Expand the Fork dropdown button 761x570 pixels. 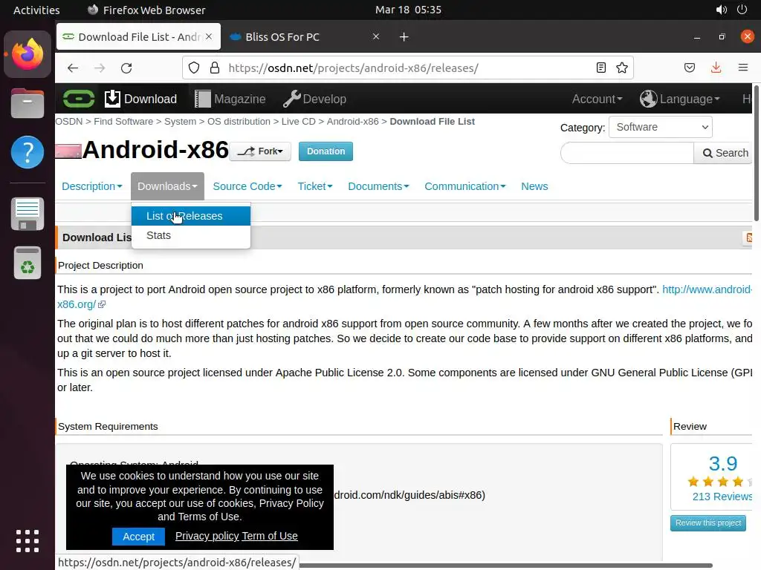pos(260,151)
